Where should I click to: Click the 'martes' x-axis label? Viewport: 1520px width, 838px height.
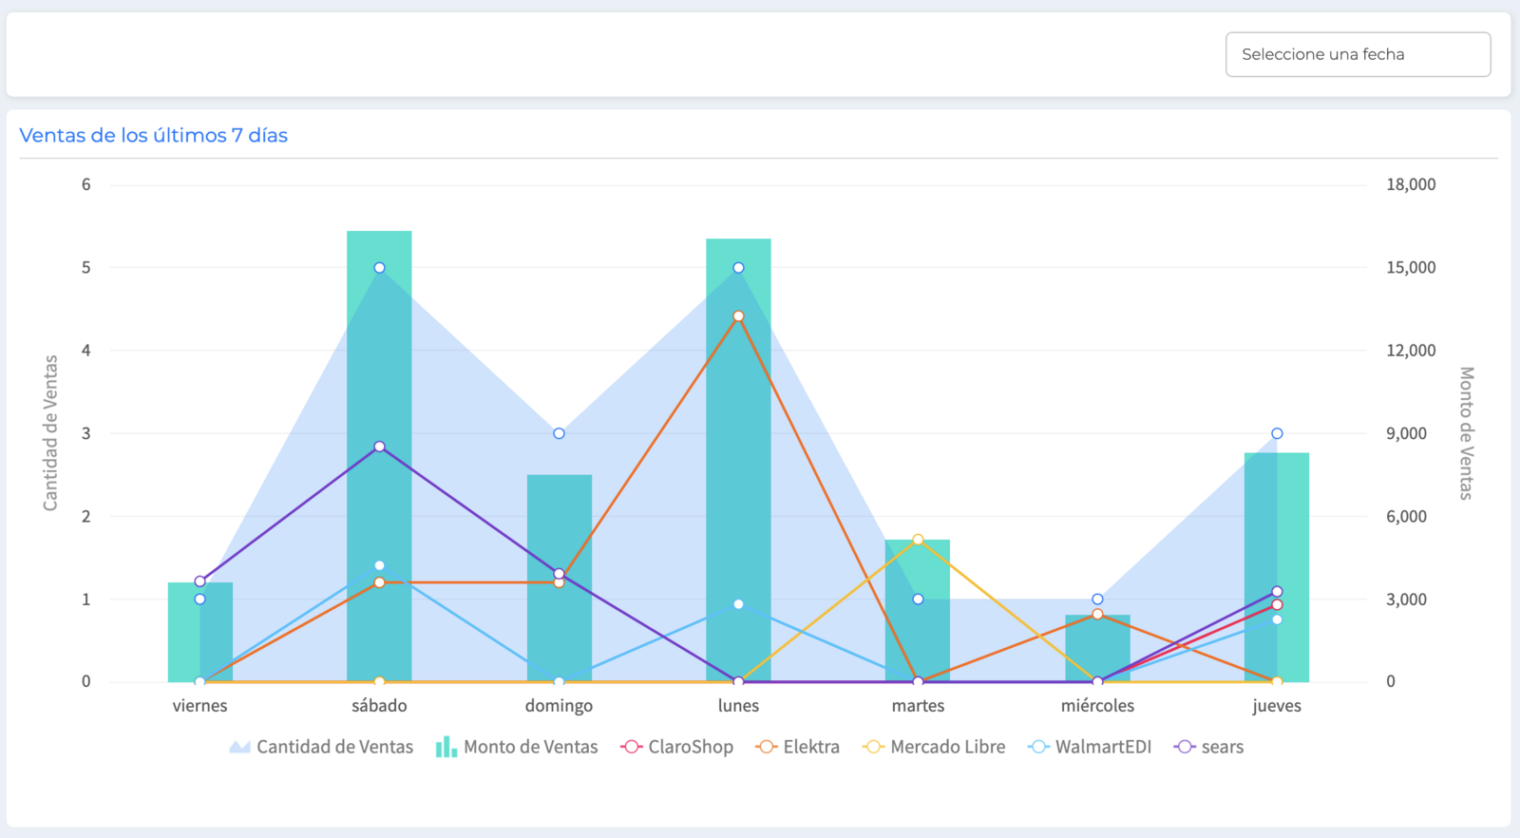coord(918,706)
